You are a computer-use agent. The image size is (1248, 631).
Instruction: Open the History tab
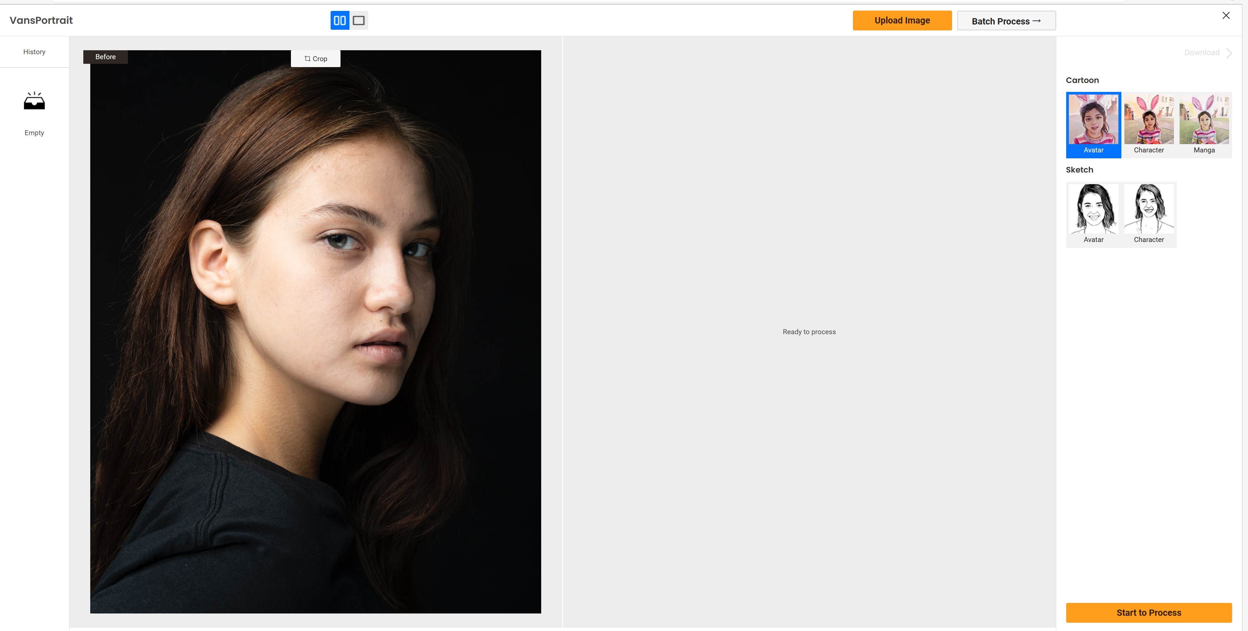point(34,52)
